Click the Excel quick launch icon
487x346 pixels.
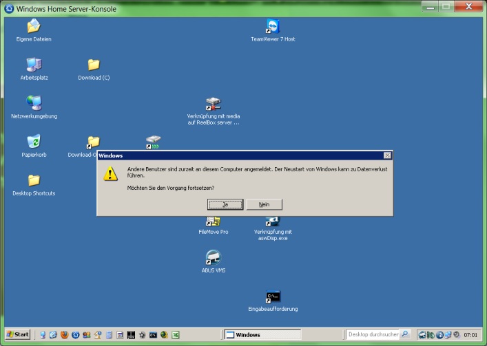click(175, 335)
